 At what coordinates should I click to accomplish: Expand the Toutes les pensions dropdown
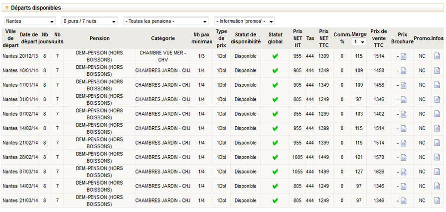coord(166,21)
